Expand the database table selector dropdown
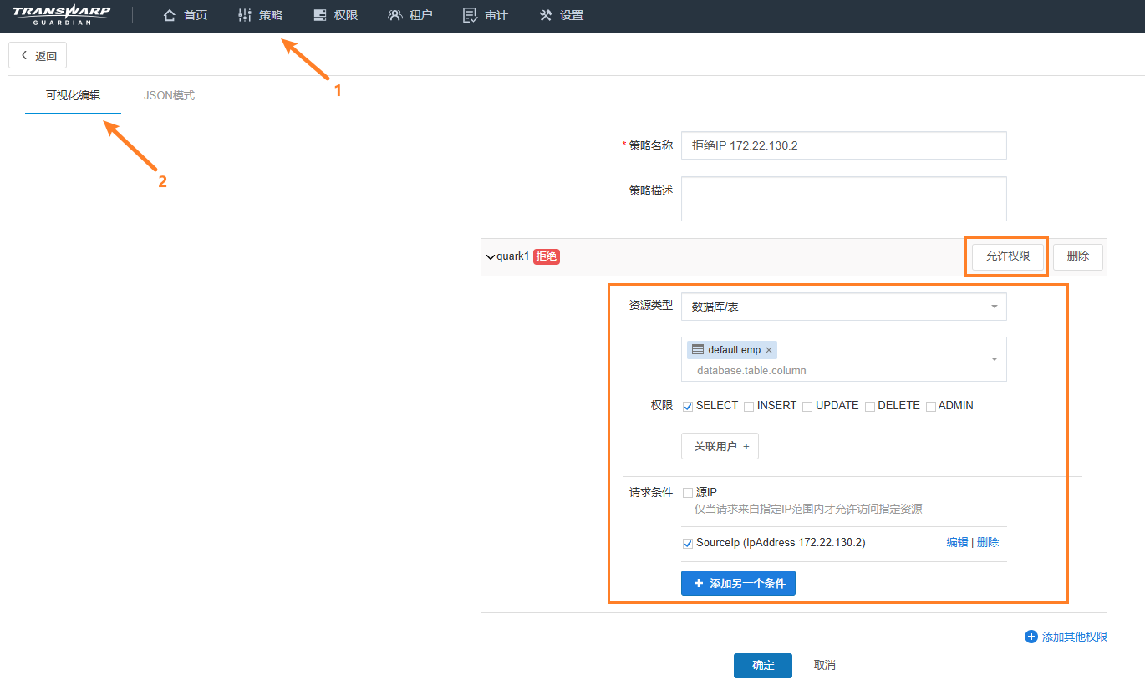Viewport: 1145px width, 685px height. tap(994, 359)
